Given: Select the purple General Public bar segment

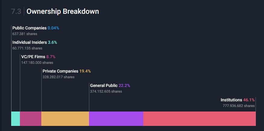Looking at the screenshot, I should (116, 119).
